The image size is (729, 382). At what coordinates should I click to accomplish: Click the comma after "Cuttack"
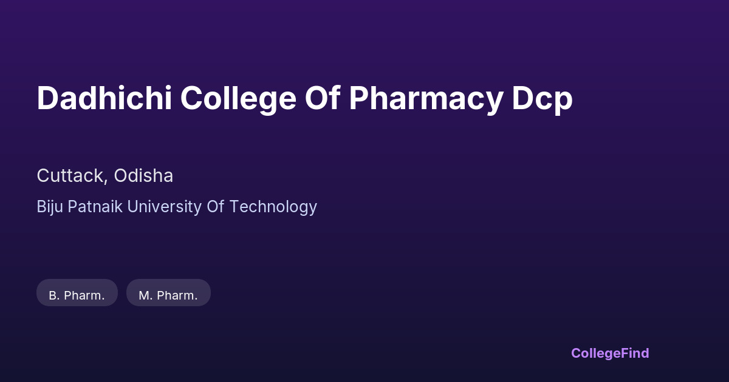coord(107,181)
